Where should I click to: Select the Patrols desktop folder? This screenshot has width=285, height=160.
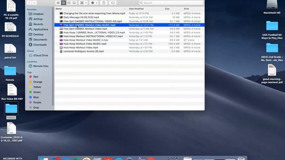(x=10, y=73)
